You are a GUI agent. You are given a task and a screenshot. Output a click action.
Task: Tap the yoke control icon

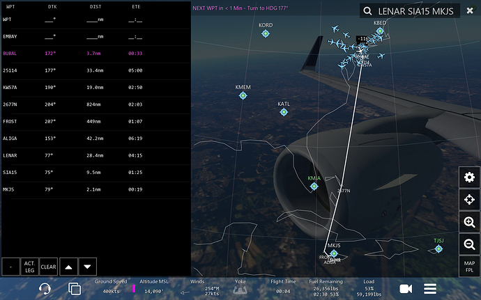[x=240, y=290]
